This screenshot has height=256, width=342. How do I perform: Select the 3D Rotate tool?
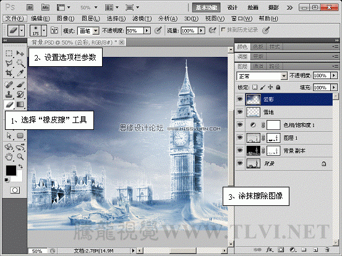pos(9,147)
